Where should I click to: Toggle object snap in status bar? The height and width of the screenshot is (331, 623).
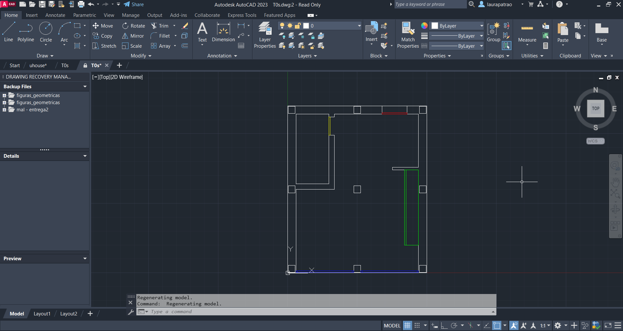(x=497, y=325)
